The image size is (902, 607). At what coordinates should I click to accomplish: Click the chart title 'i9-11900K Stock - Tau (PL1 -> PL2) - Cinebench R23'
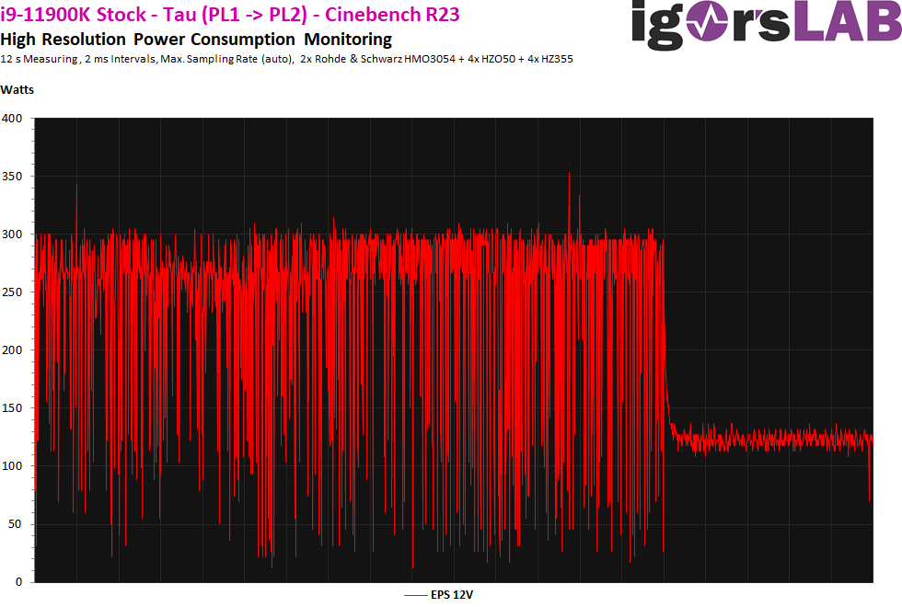coord(230,15)
